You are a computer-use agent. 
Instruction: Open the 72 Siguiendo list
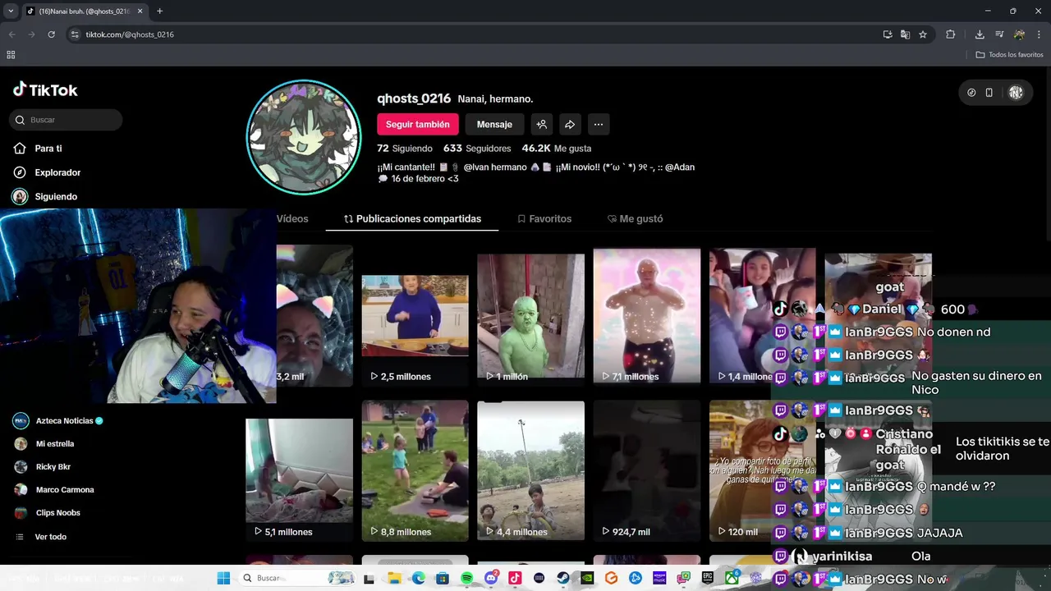point(404,149)
